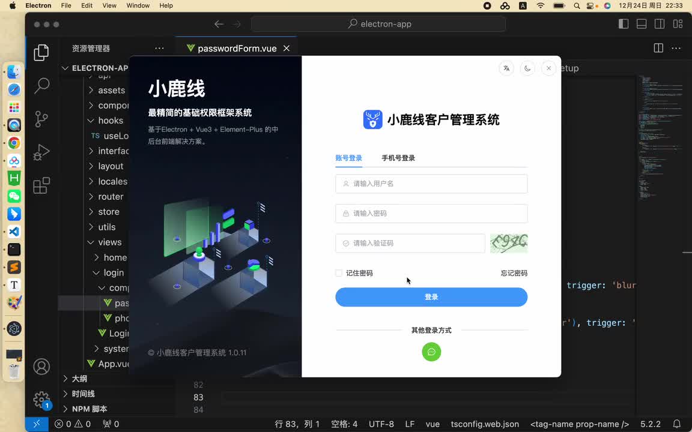Open the Window menu
The image size is (692, 432).
click(138, 6)
